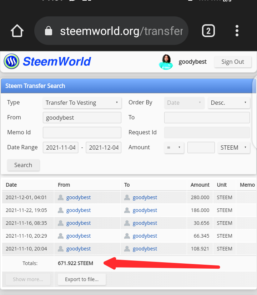Image resolution: width=257 pixels, height=295 pixels.
Task: Click the Unit column header
Action: tap(222, 185)
